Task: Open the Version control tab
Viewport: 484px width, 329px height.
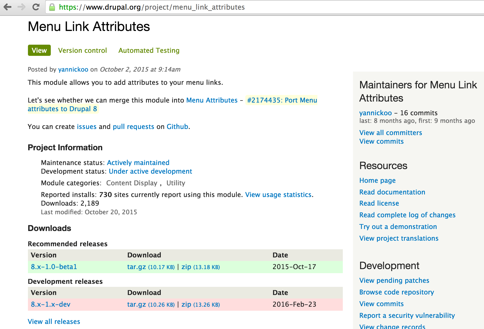Action: click(x=83, y=50)
